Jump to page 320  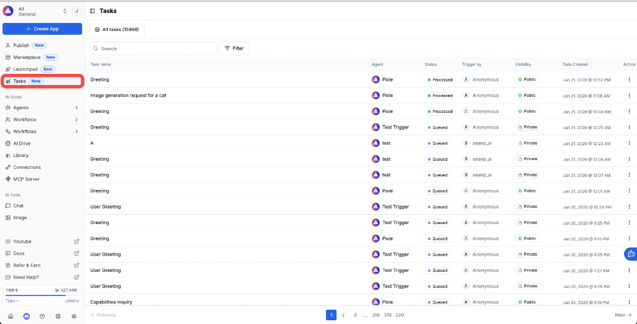pyautogui.click(x=400, y=315)
